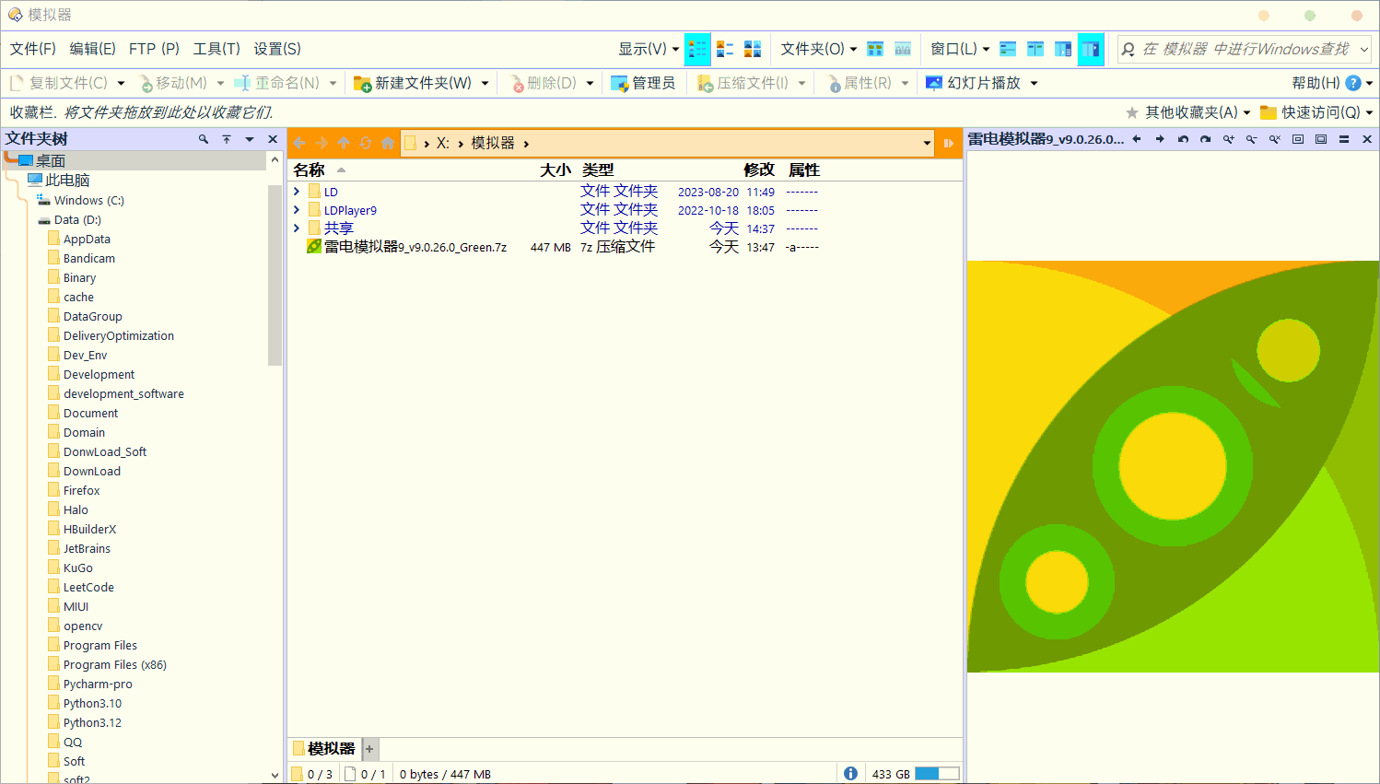Open the path bar history dropdown arrow
1380x784 pixels.
927,143
